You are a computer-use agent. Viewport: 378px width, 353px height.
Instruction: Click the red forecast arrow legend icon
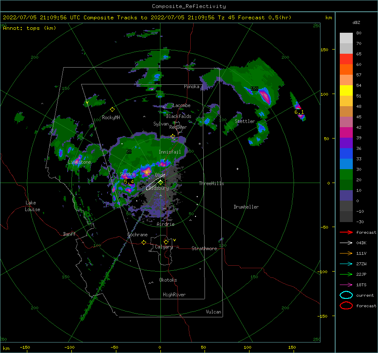[346, 232]
